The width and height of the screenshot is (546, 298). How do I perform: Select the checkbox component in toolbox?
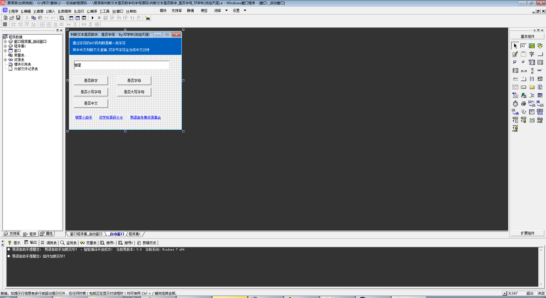coord(515,62)
